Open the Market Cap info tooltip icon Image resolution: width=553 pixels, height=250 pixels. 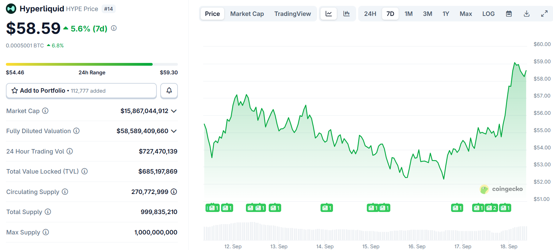pyautogui.click(x=45, y=111)
